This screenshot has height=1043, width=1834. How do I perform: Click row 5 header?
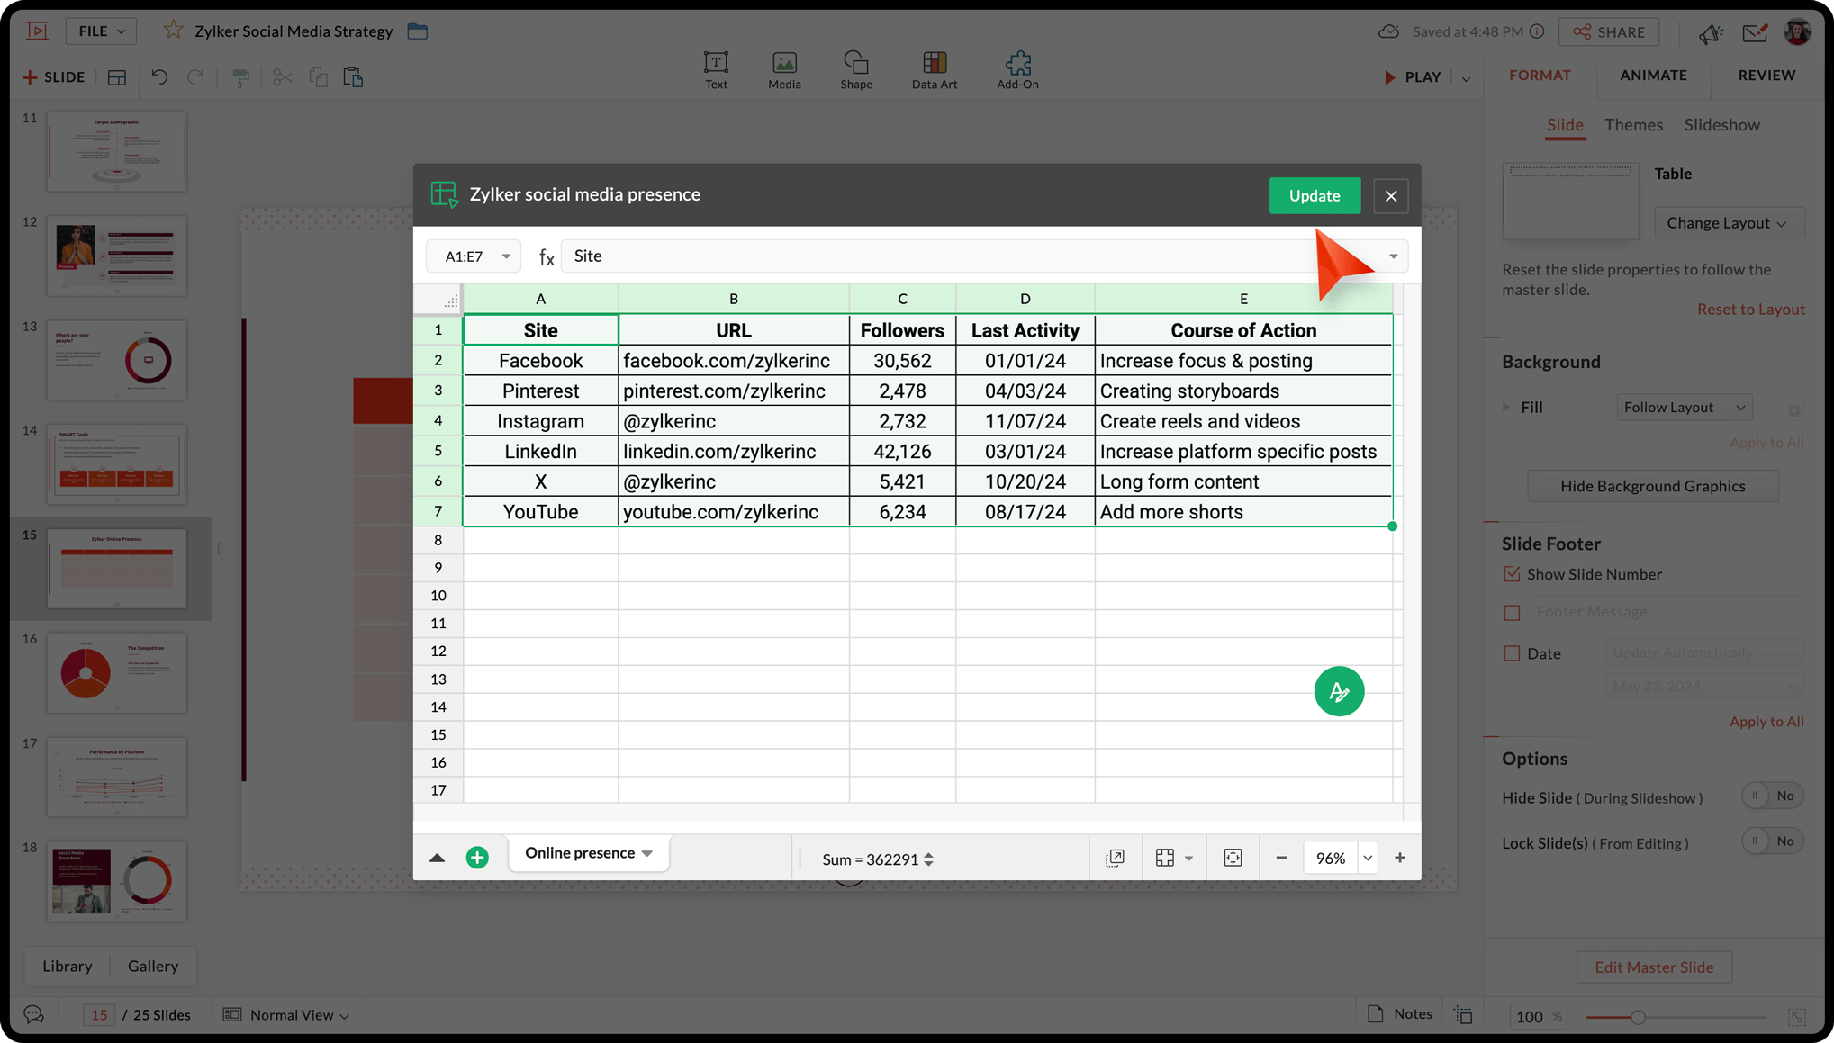(438, 451)
